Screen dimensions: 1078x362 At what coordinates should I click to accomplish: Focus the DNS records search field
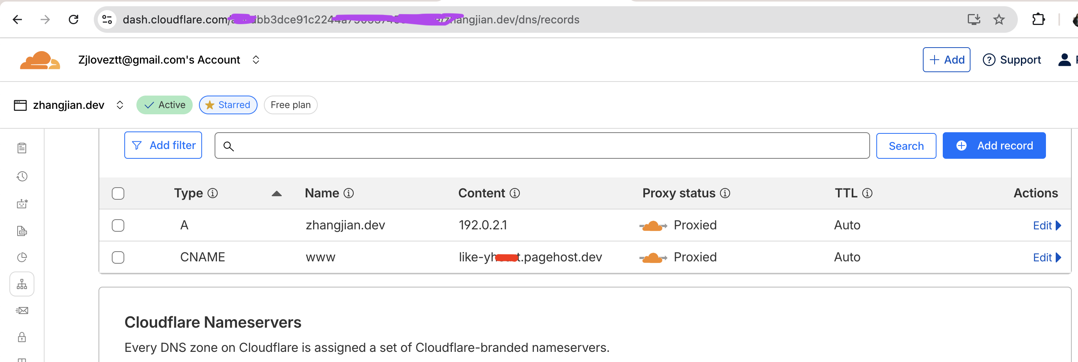click(x=542, y=145)
